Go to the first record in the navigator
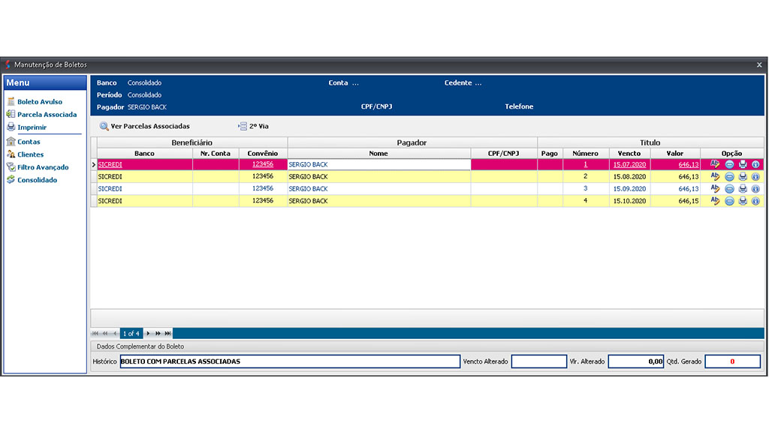769x432 pixels. 95,334
